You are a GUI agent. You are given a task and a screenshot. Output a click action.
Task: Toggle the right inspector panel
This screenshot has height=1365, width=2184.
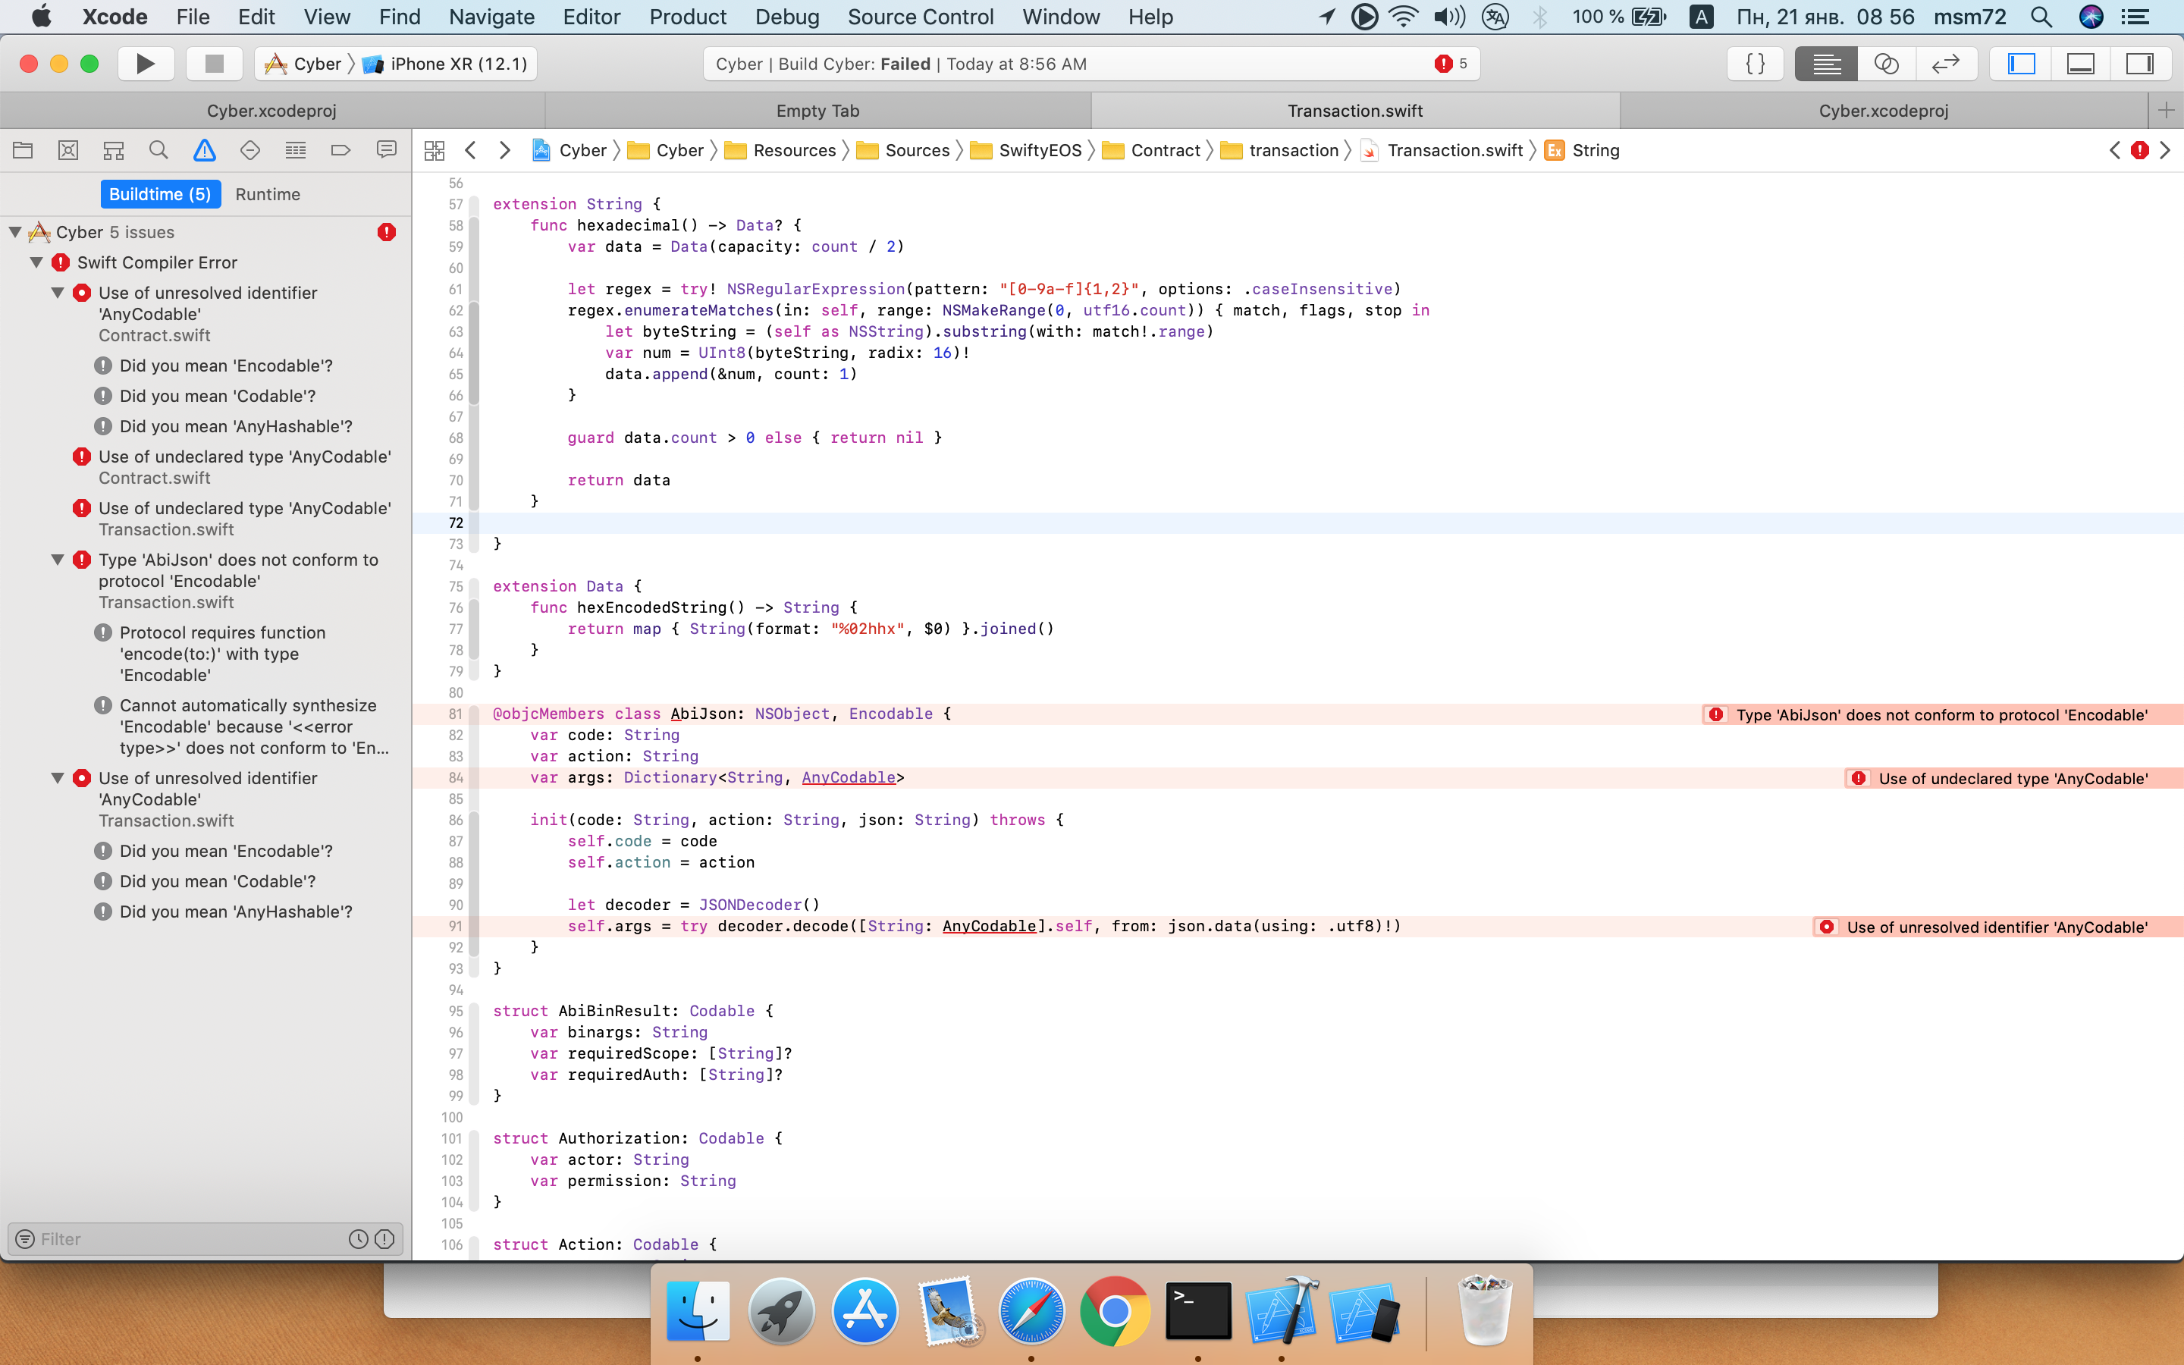coord(2140,64)
